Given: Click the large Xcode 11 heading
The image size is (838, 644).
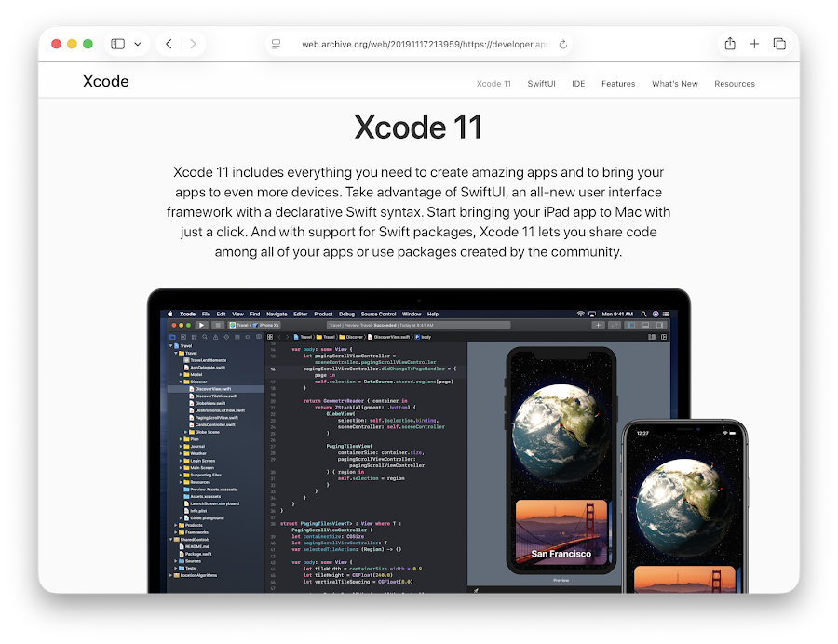Looking at the screenshot, I should tap(418, 127).
